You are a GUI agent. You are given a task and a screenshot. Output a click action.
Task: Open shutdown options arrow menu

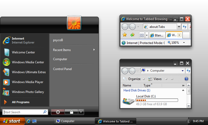[81, 112]
